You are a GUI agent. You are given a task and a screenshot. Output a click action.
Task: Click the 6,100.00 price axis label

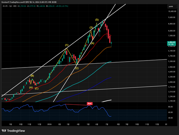[172, 51]
